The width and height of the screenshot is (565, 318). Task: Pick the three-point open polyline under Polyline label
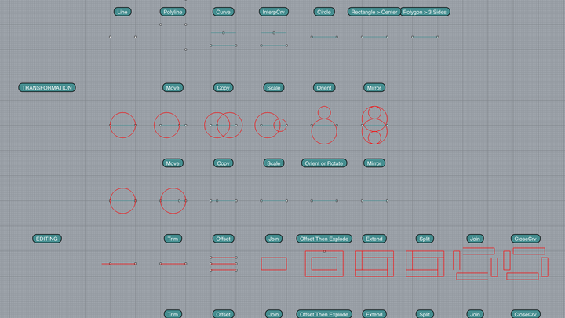click(x=173, y=37)
